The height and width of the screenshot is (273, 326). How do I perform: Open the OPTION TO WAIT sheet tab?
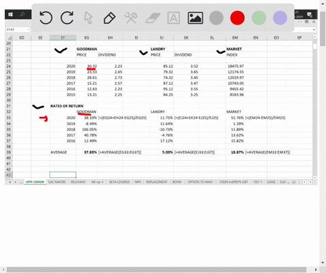point(200,182)
